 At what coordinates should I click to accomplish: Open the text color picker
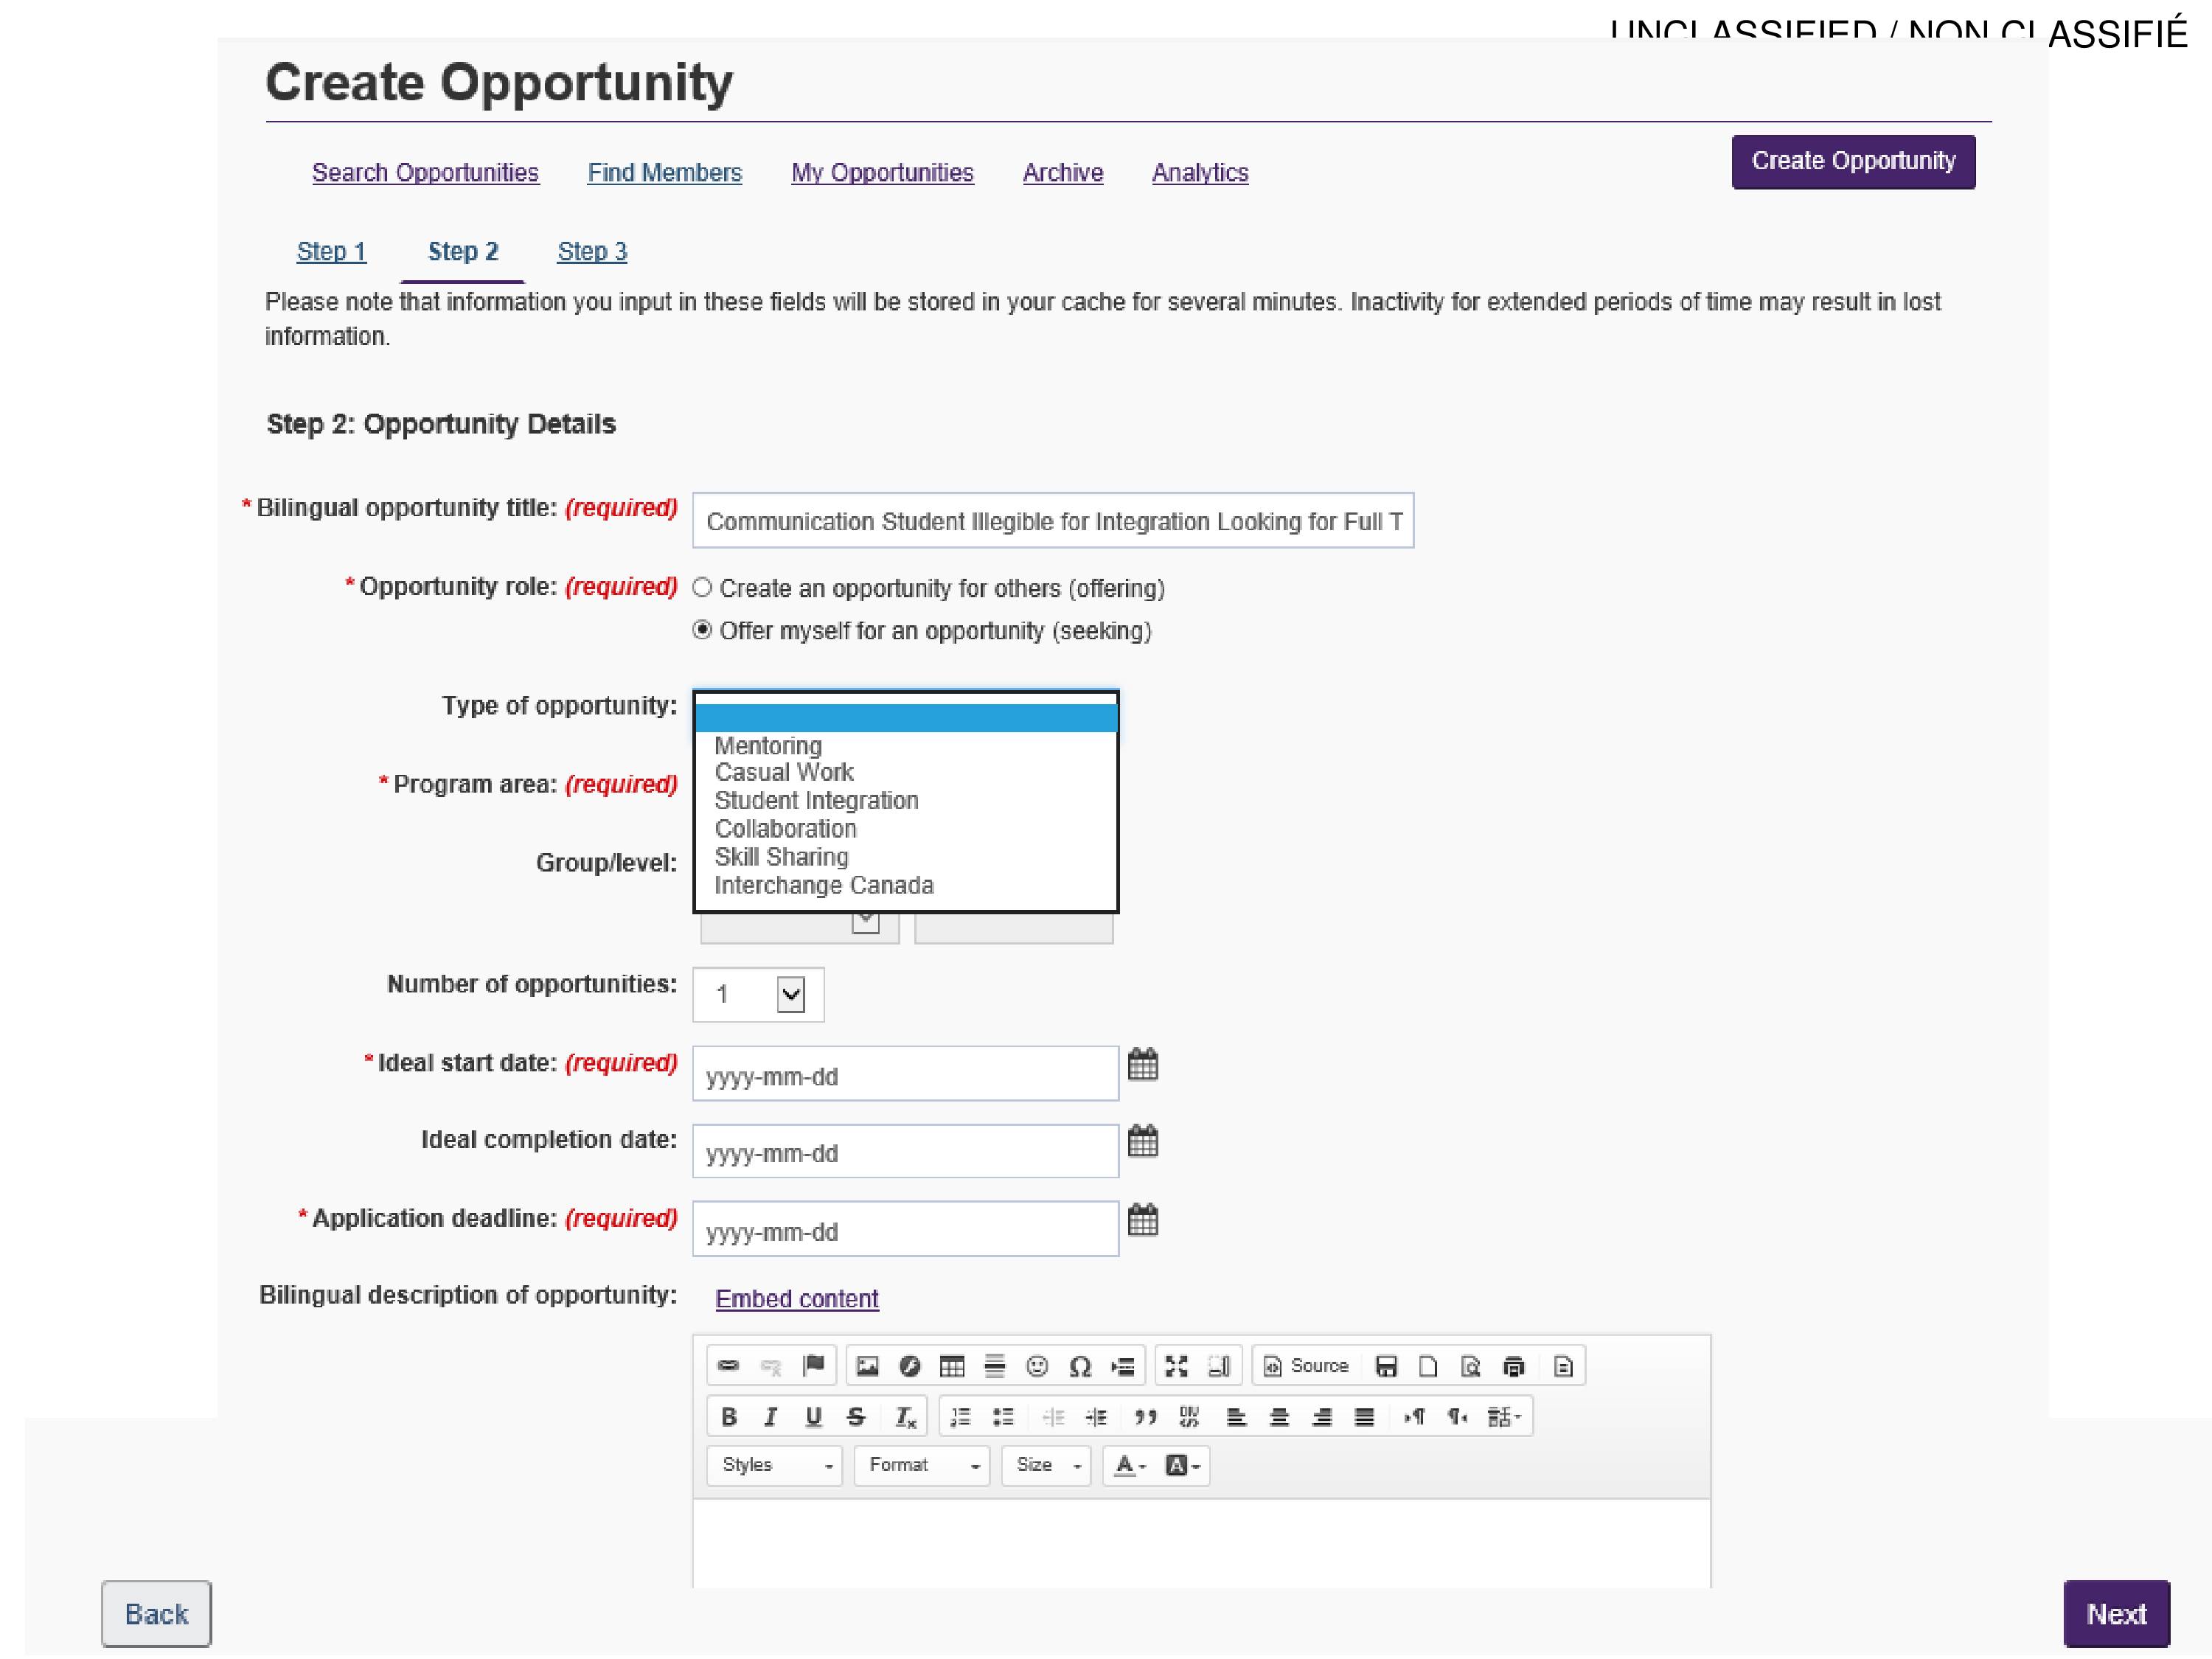(x=1130, y=1466)
